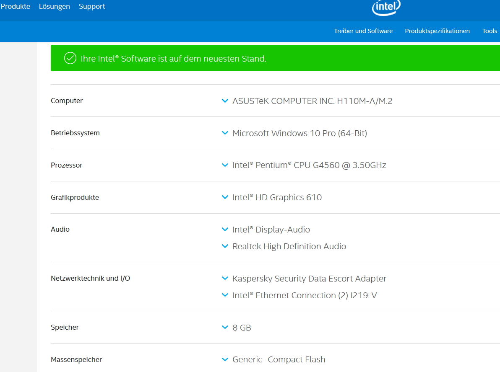Image resolution: width=500 pixels, height=372 pixels.
Task: Click the Speicher row label
Action: (65, 328)
